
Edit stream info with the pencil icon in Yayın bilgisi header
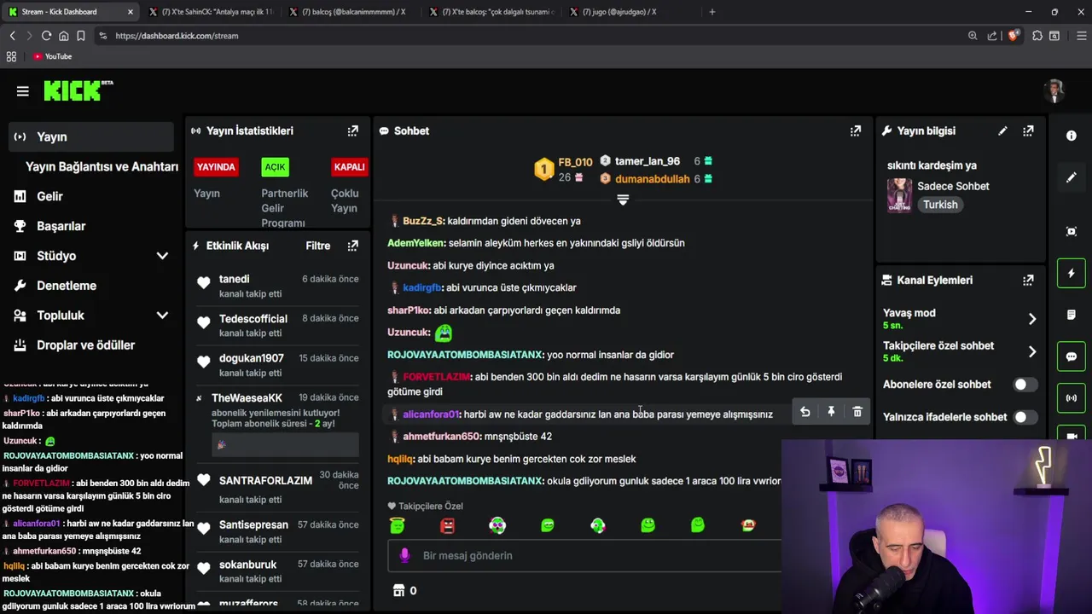(x=1002, y=130)
